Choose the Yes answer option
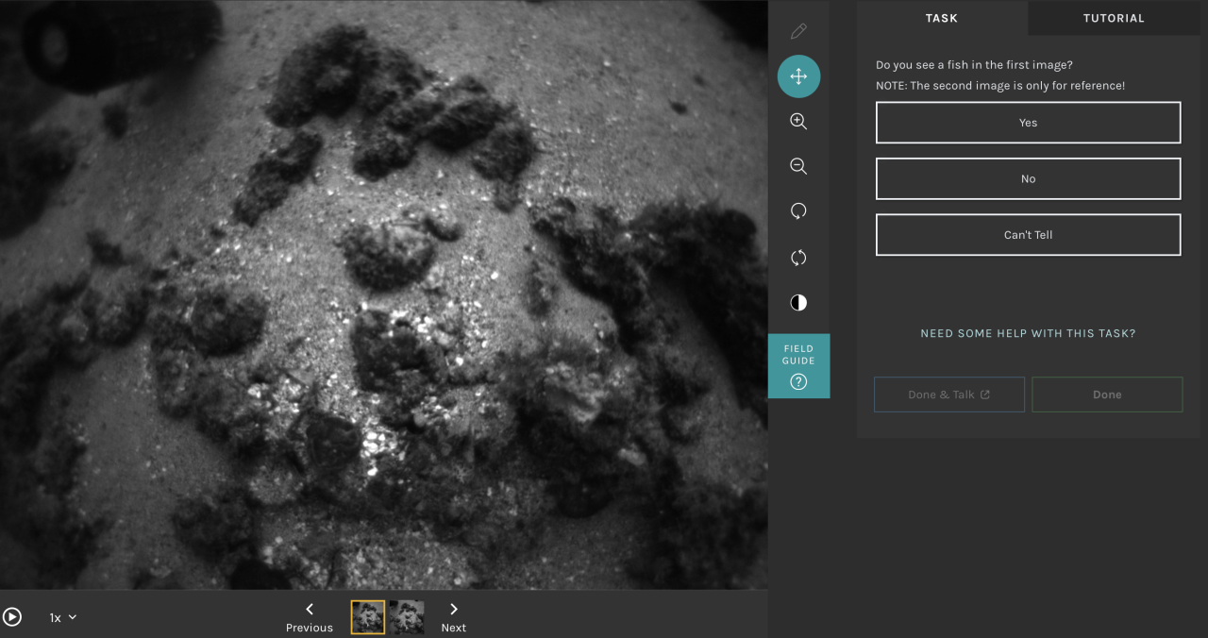This screenshot has height=638, width=1208. point(1028,123)
